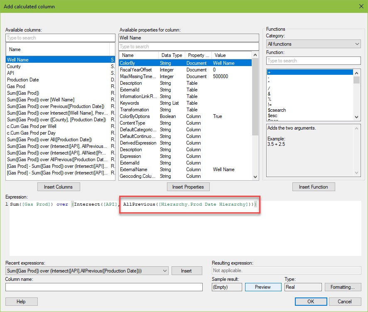The image size is (368, 312).
Task: Select Sum([Gas Prod]) over All([Production Date]) column
Action: pyautogui.click(x=60, y=140)
